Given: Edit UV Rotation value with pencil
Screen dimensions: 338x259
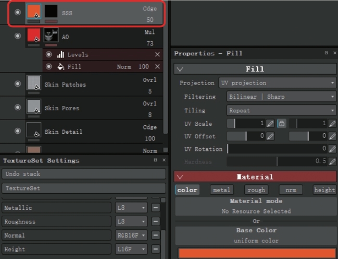Looking at the screenshot, I should click(332, 149).
